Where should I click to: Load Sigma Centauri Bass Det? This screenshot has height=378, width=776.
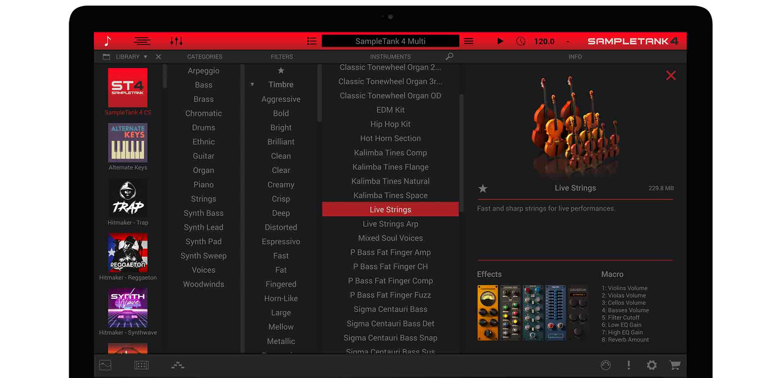point(390,324)
